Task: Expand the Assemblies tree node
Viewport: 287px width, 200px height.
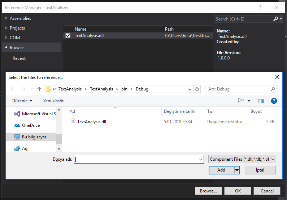Action: pos(6,18)
